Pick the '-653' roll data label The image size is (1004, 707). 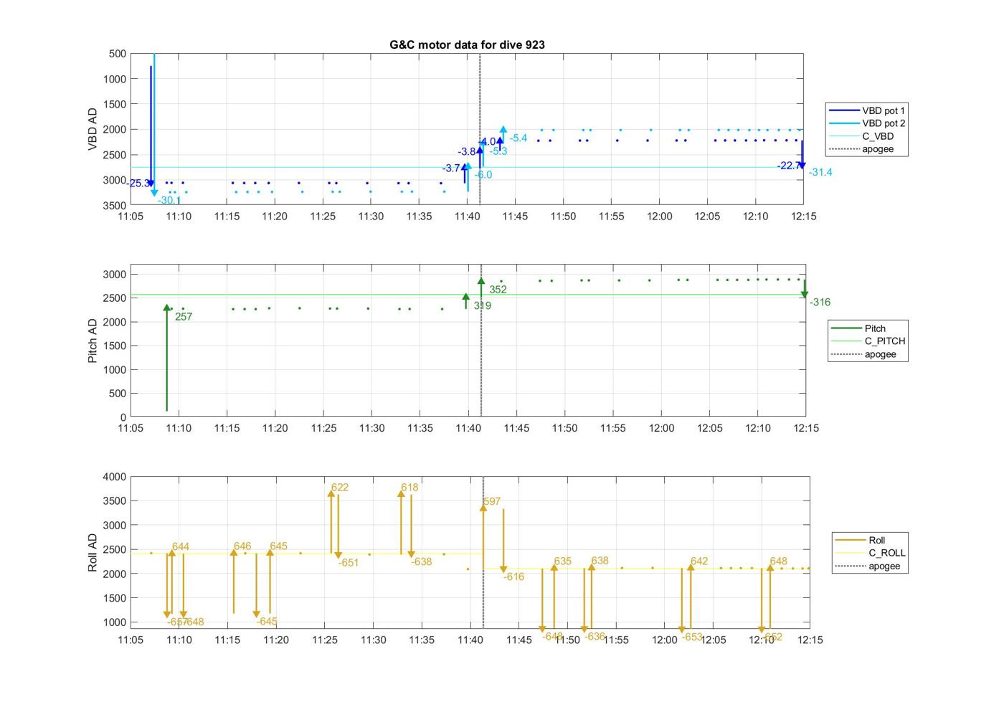click(692, 637)
